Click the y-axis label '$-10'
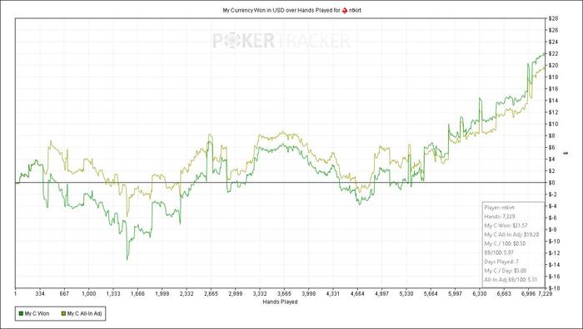 [x=554, y=242]
